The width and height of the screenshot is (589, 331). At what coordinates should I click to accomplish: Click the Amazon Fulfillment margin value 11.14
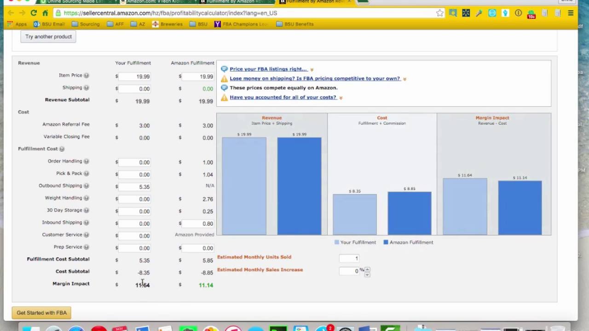tap(206, 285)
